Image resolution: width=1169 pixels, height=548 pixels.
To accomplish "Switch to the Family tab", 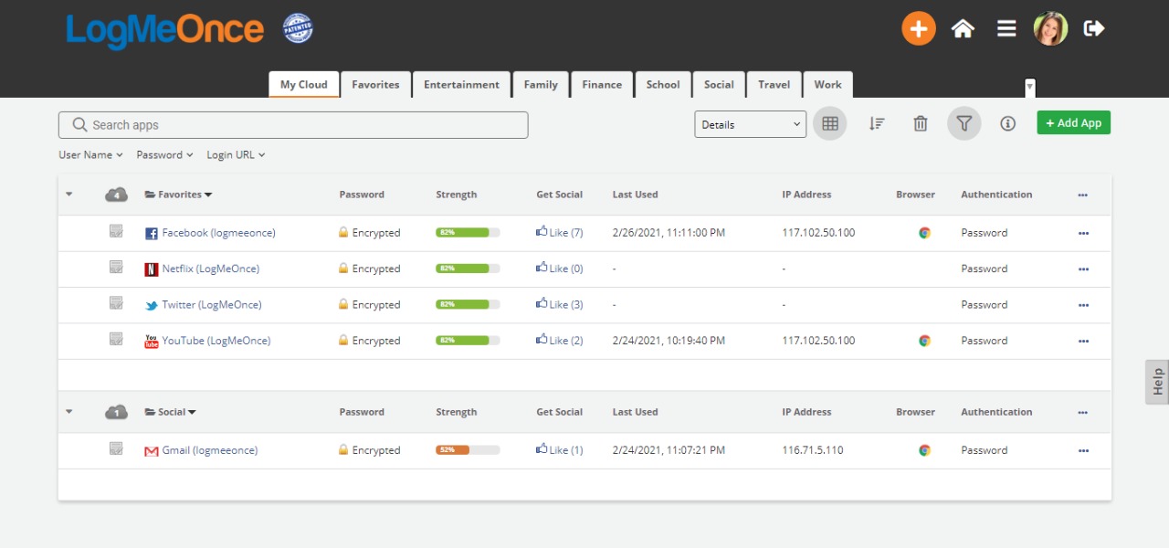I will tap(541, 84).
